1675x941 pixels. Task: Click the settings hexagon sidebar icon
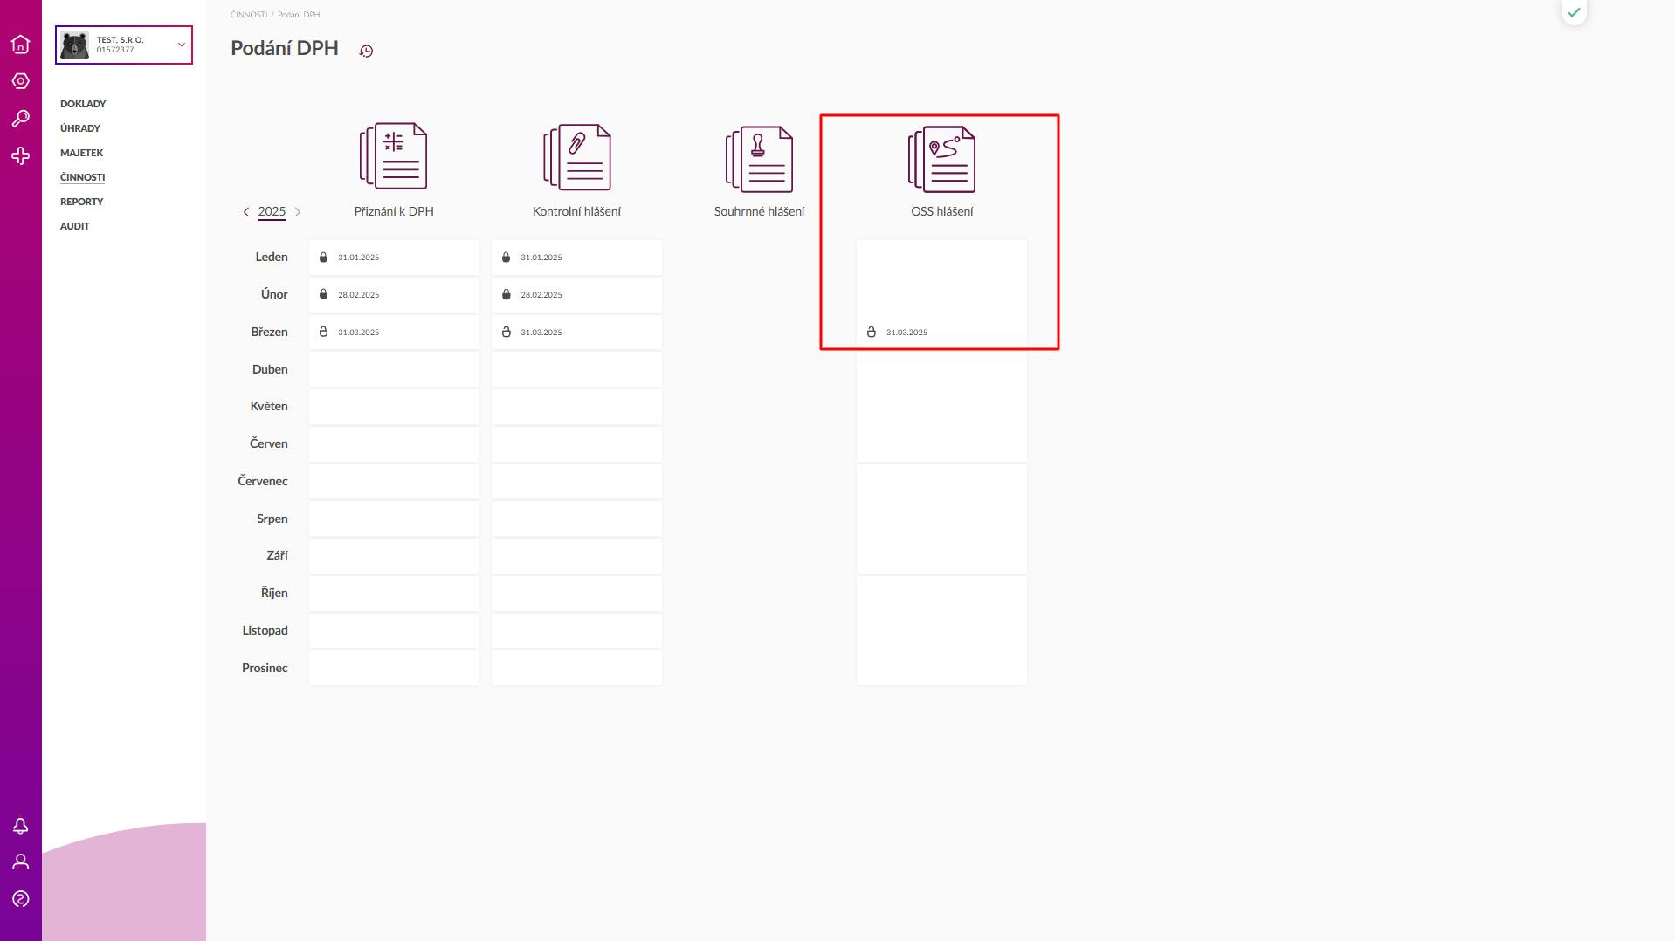click(20, 81)
